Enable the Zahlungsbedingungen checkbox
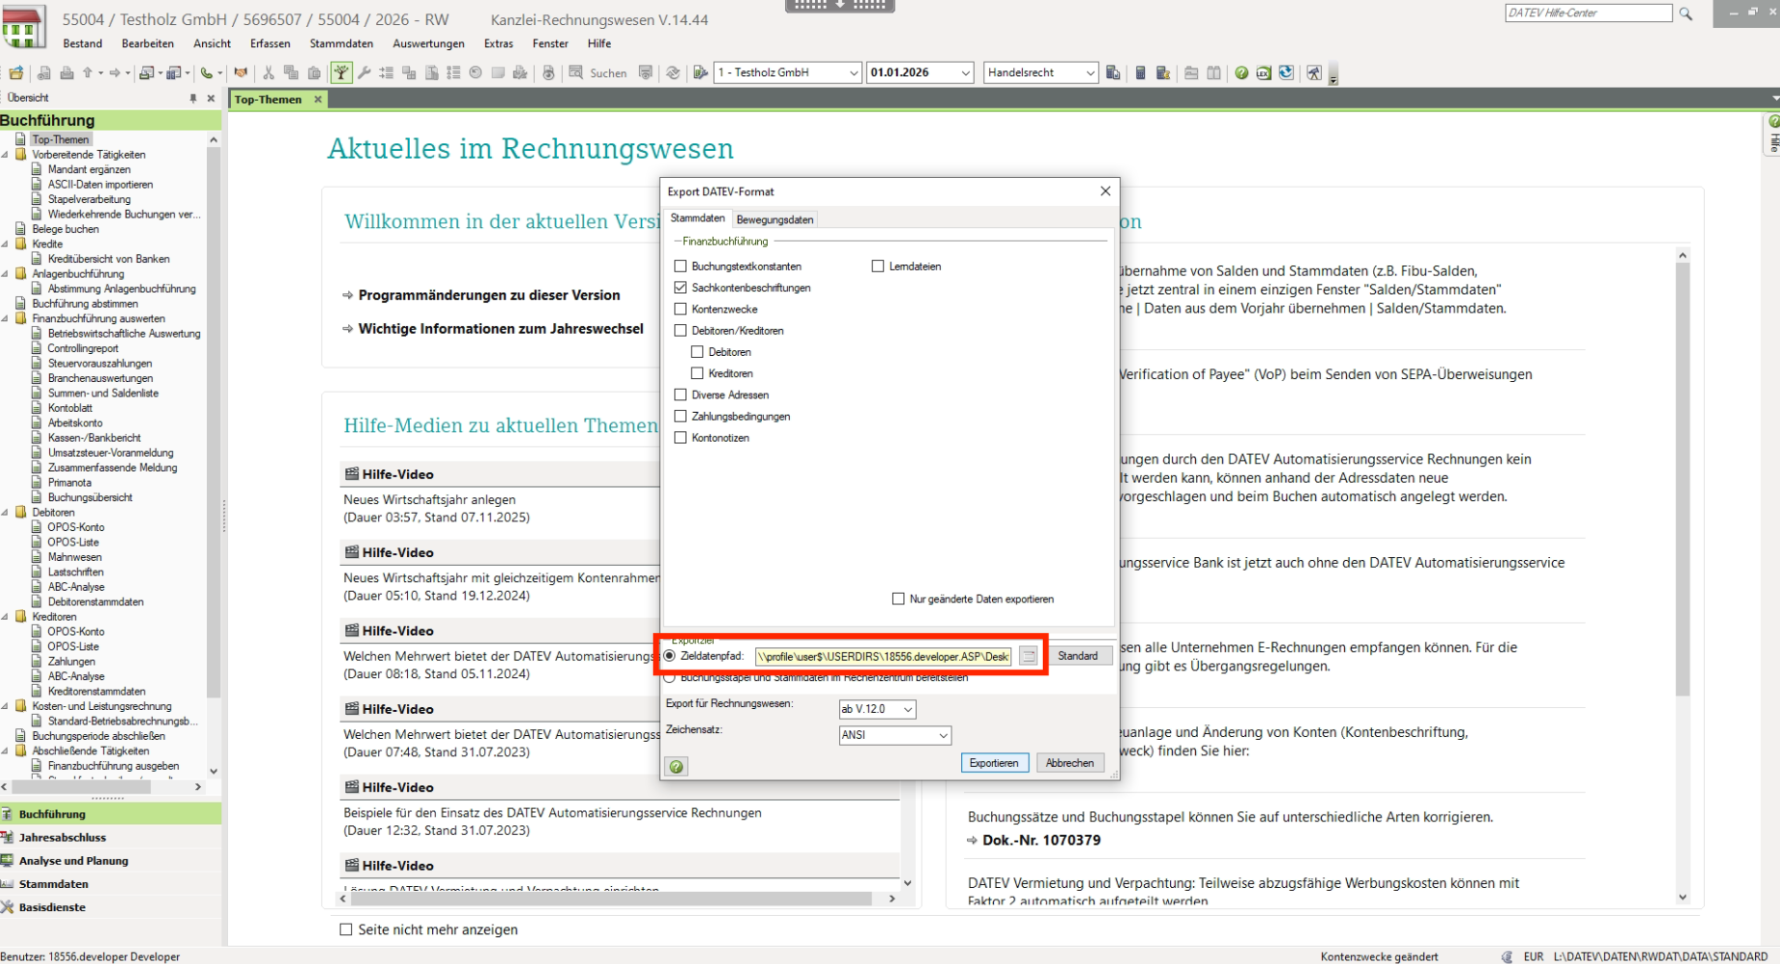This screenshot has height=964, width=1780. coord(681,416)
